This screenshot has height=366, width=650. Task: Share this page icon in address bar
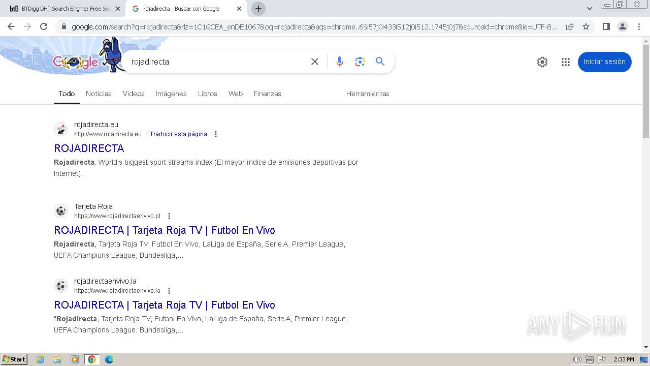(570, 26)
